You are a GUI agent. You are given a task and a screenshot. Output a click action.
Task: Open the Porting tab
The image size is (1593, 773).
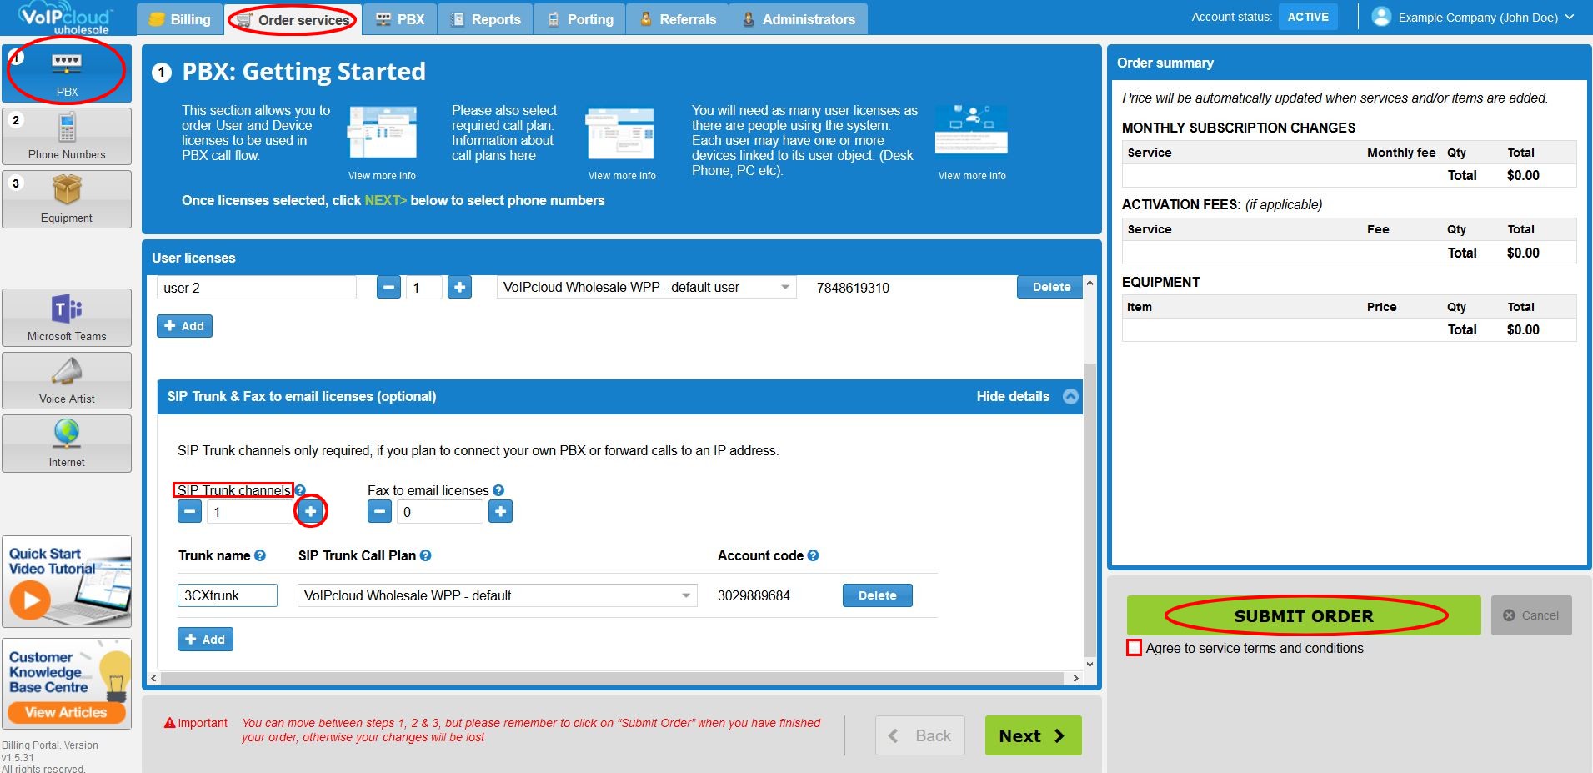(579, 18)
